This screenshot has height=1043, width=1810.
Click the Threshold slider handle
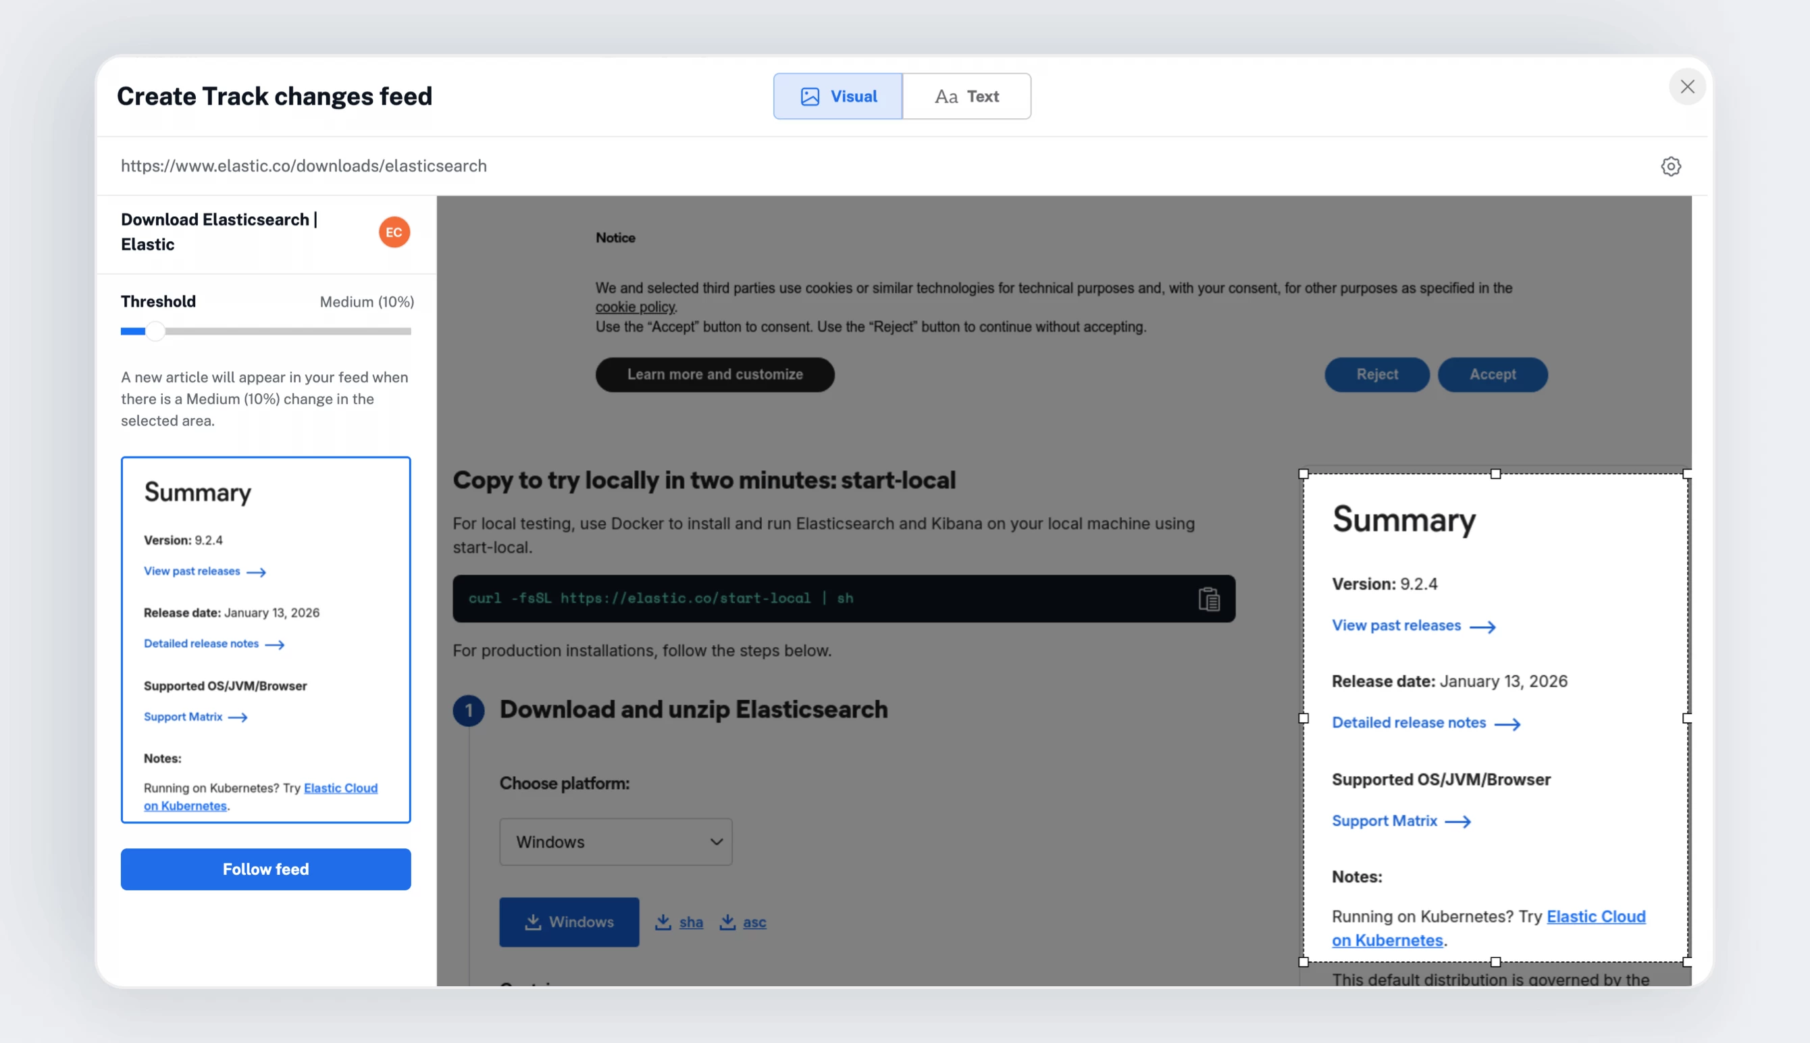[155, 331]
